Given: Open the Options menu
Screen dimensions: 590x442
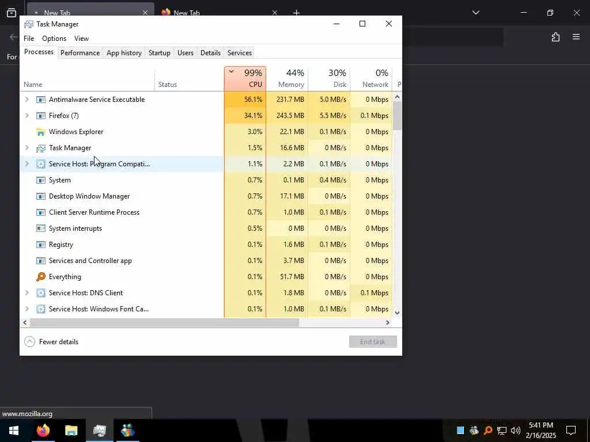Looking at the screenshot, I should pyautogui.click(x=54, y=39).
